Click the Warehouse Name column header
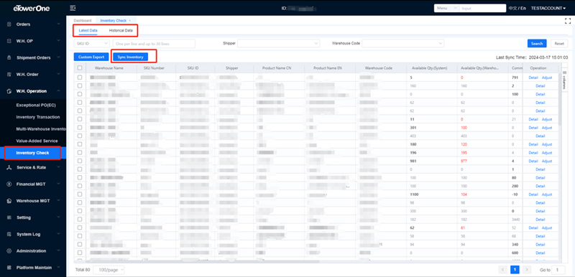This screenshot has height=277, width=575. 109,68
